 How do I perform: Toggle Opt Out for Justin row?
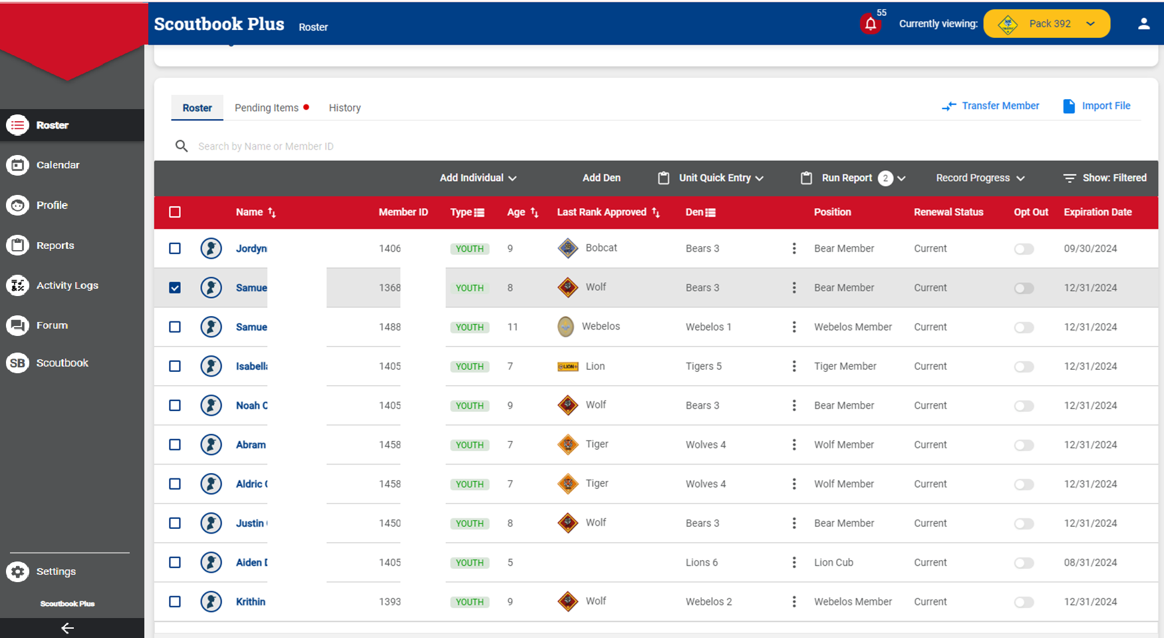point(1024,524)
